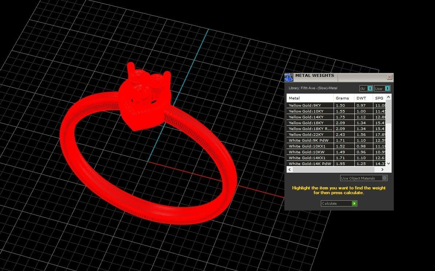The image size is (435, 271).
Task: Click the Metal Weights scale icon
Action: click(x=289, y=77)
